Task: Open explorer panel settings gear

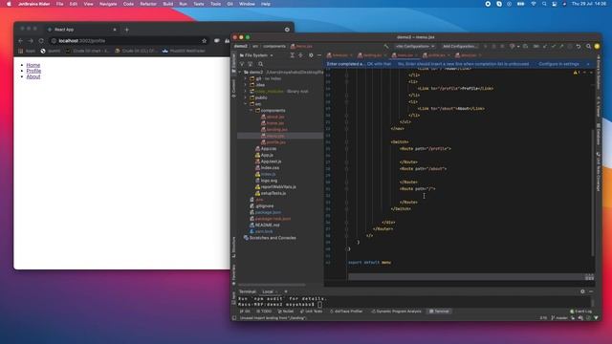Action: 311,55
